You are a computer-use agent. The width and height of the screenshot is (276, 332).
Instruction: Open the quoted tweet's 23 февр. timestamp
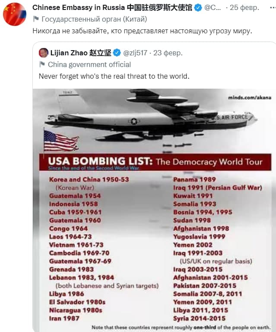(168, 53)
